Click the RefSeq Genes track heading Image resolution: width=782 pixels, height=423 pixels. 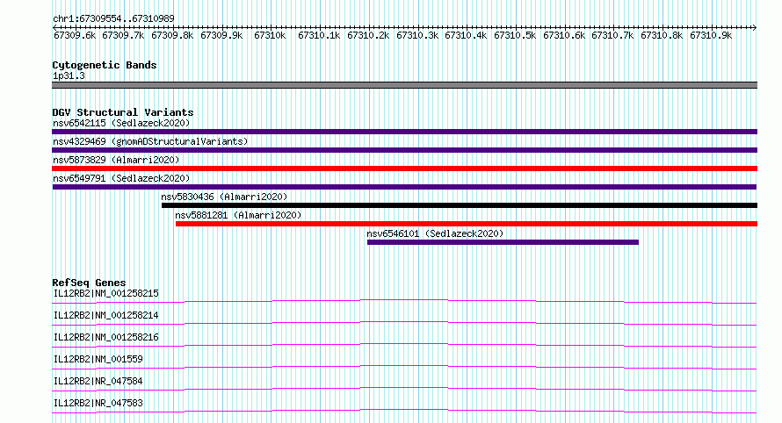(89, 283)
